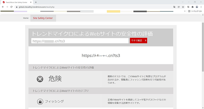Open the translate page icon
Viewport: 204px width, 109px height.
174,7
